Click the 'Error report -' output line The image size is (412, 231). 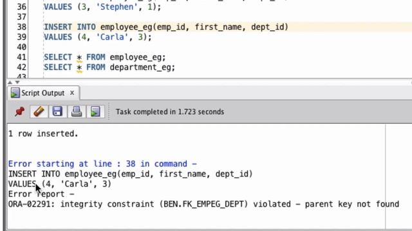pos(41,194)
